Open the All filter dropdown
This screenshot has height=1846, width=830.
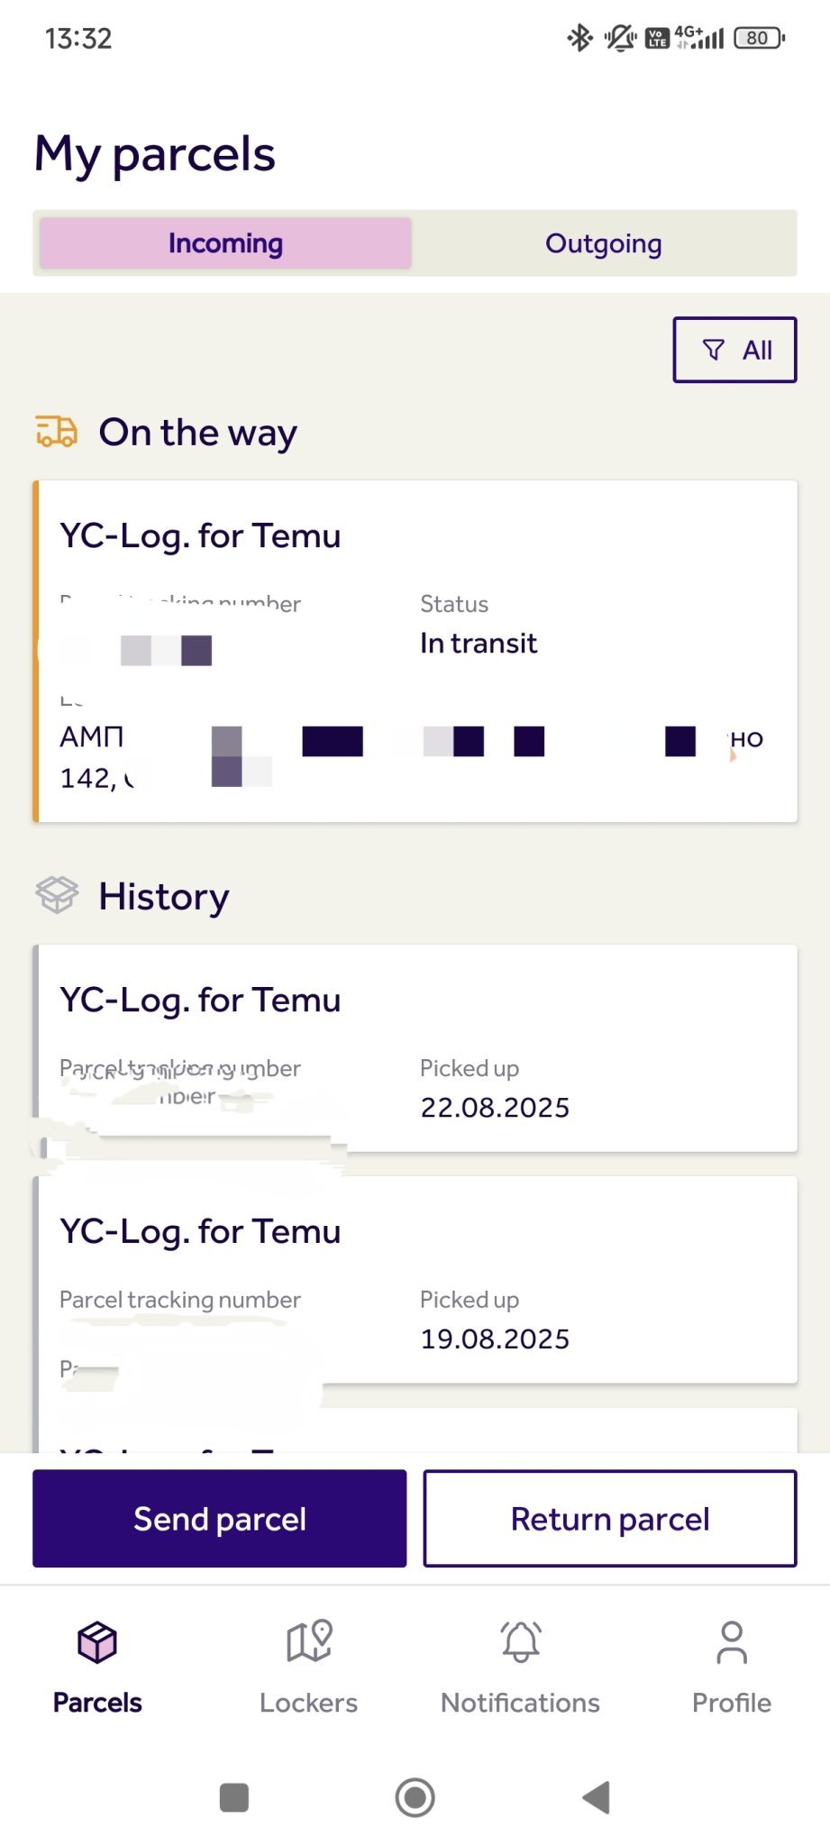point(734,350)
